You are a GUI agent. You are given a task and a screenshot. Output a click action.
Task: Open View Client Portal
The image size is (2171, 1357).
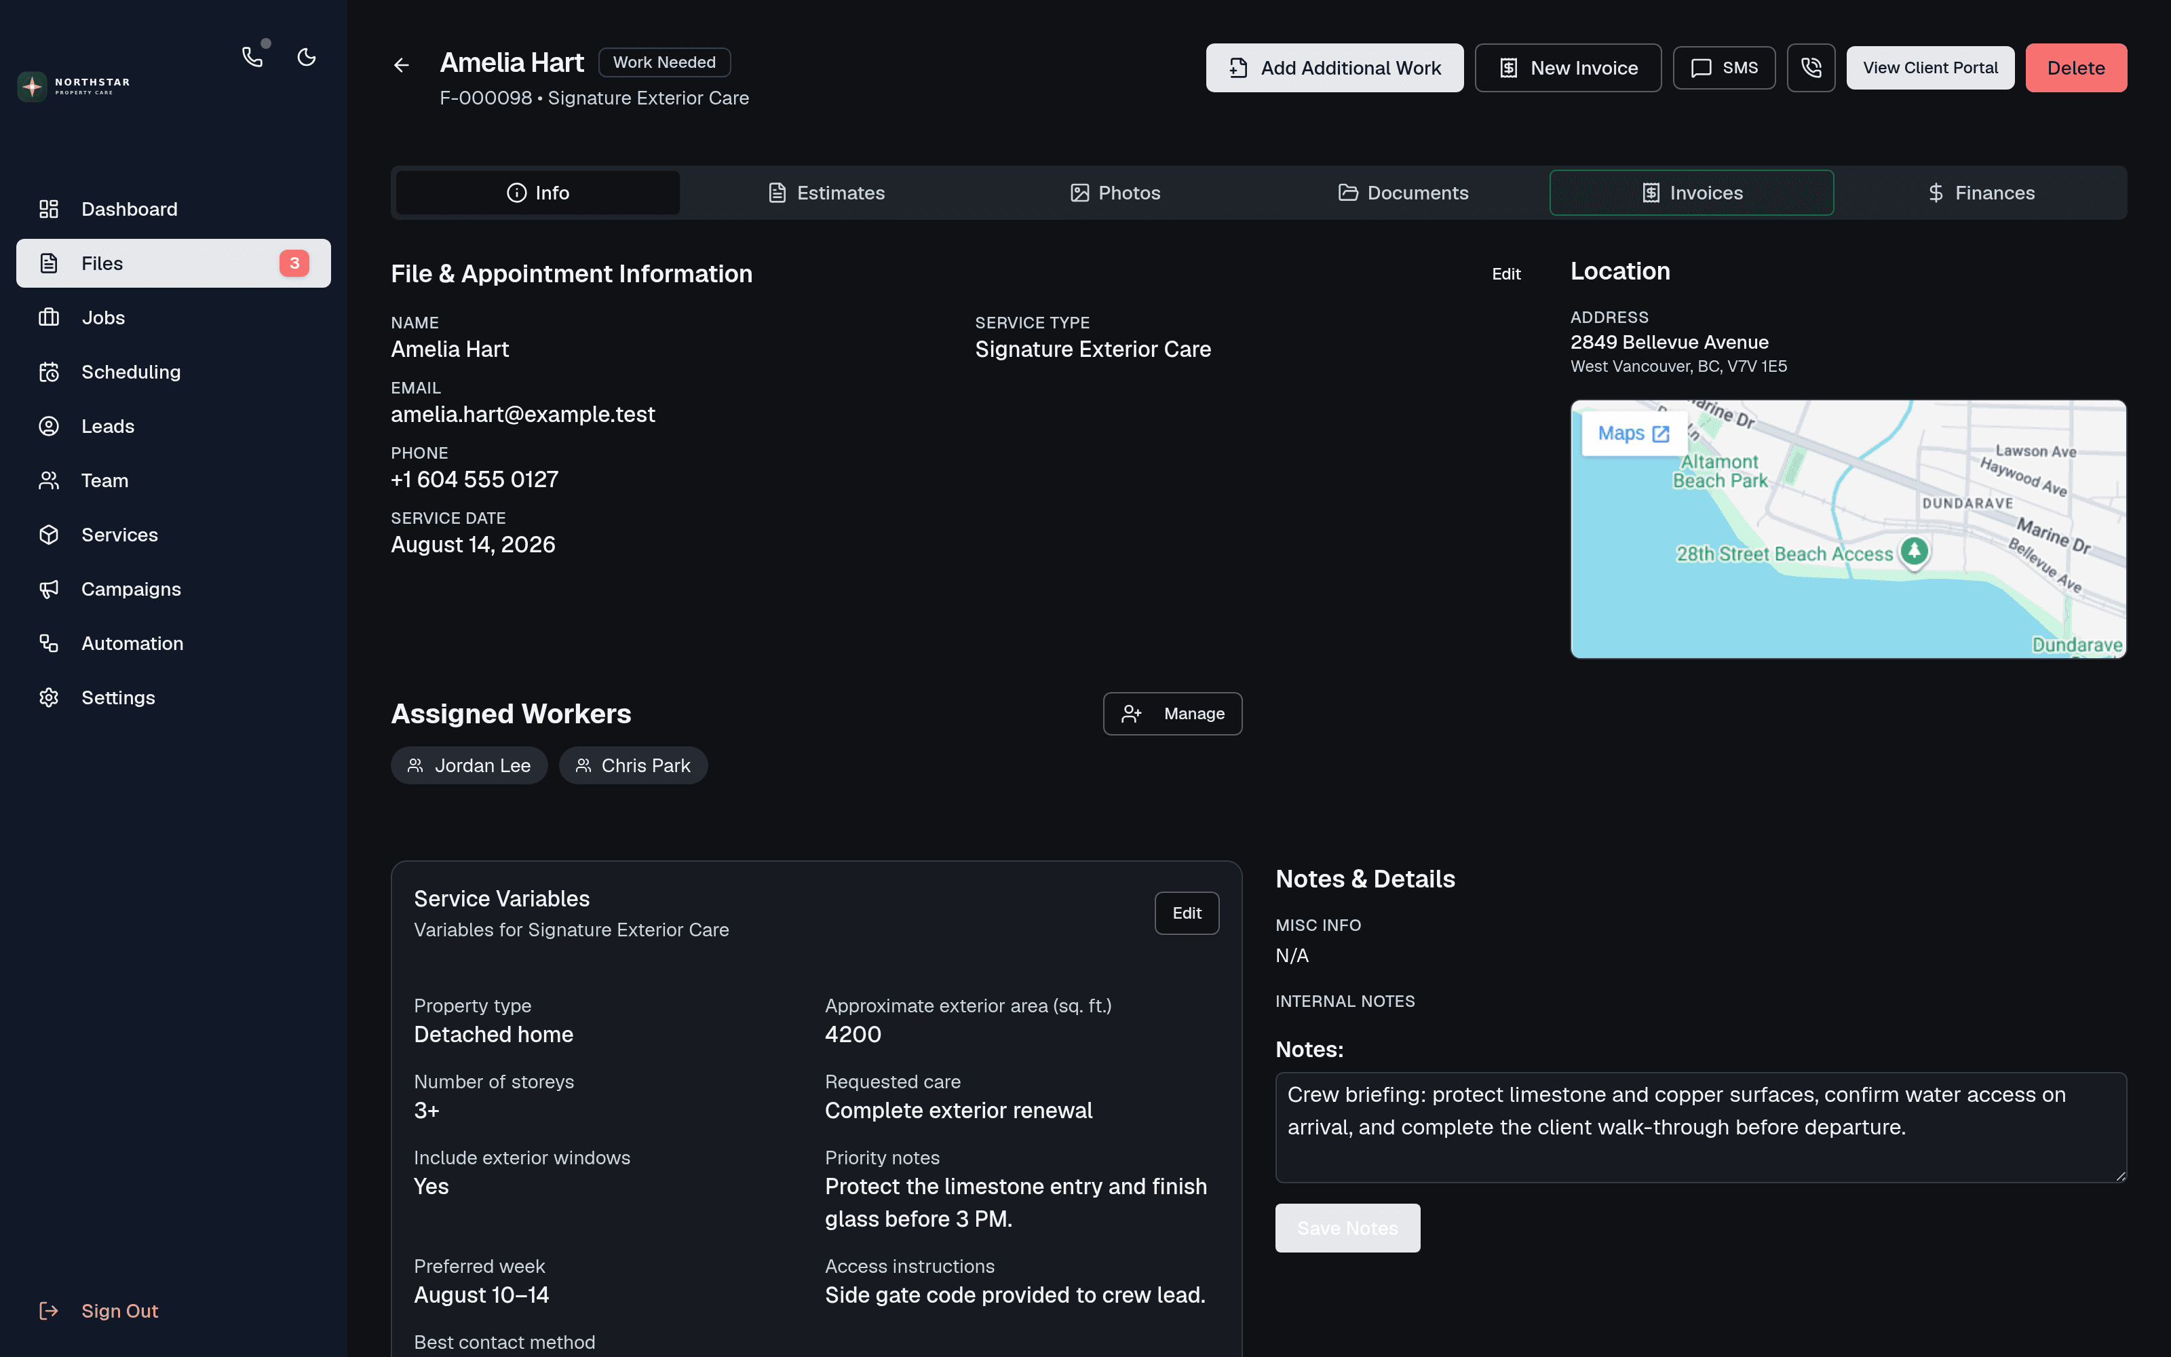click(x=1929, y=69)
